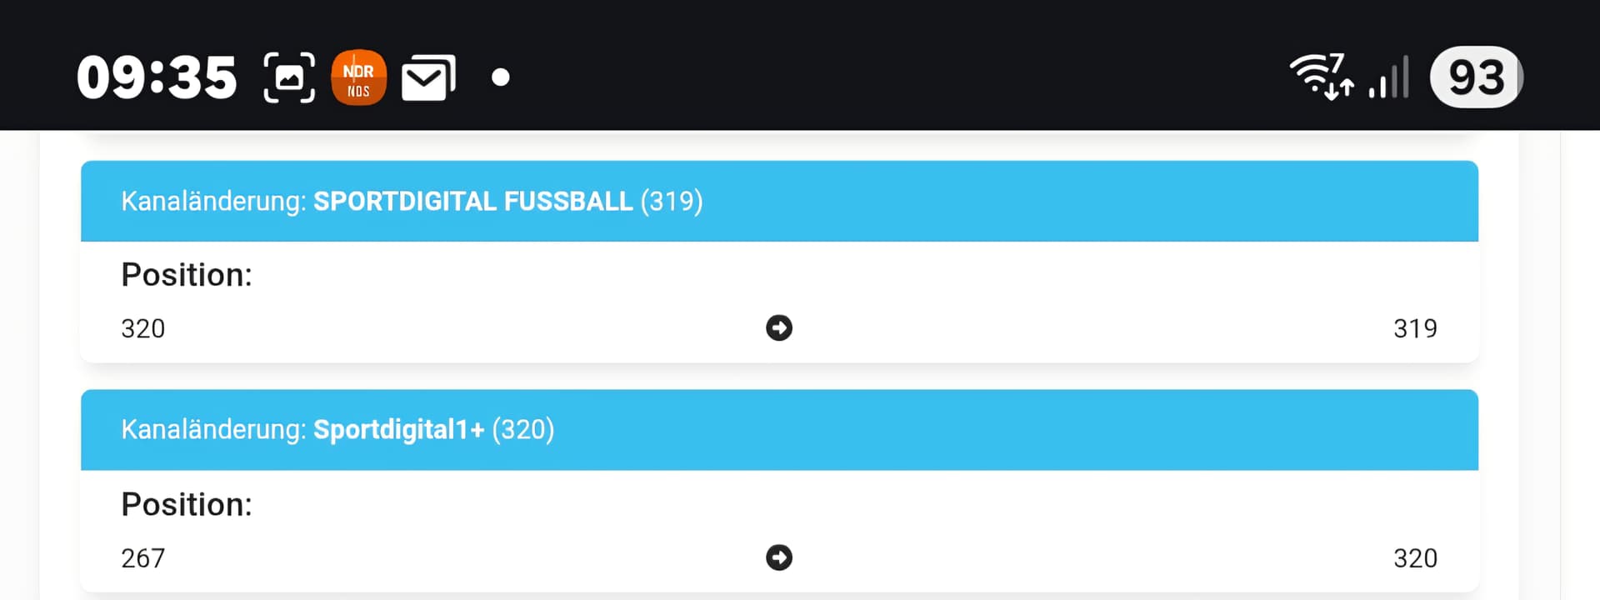Tap the 09:35 status bar clock
The height and width of the screenshot is (600, 1600).
[157, 77]
